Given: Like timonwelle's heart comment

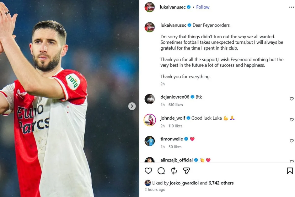Looking at the screenshot, I should 292,141.
